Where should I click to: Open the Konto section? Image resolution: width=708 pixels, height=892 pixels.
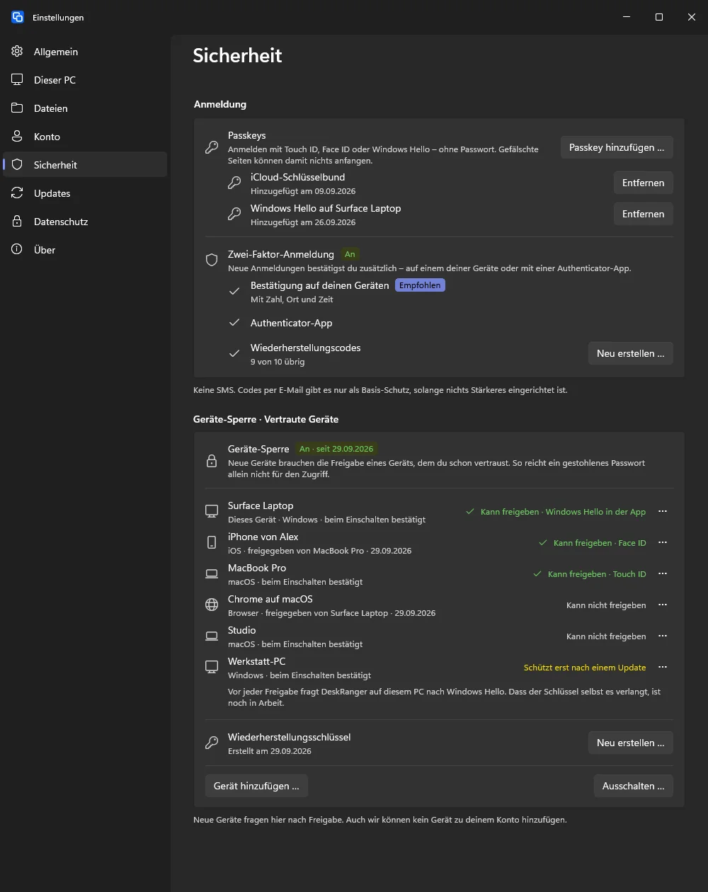[85, 137]
